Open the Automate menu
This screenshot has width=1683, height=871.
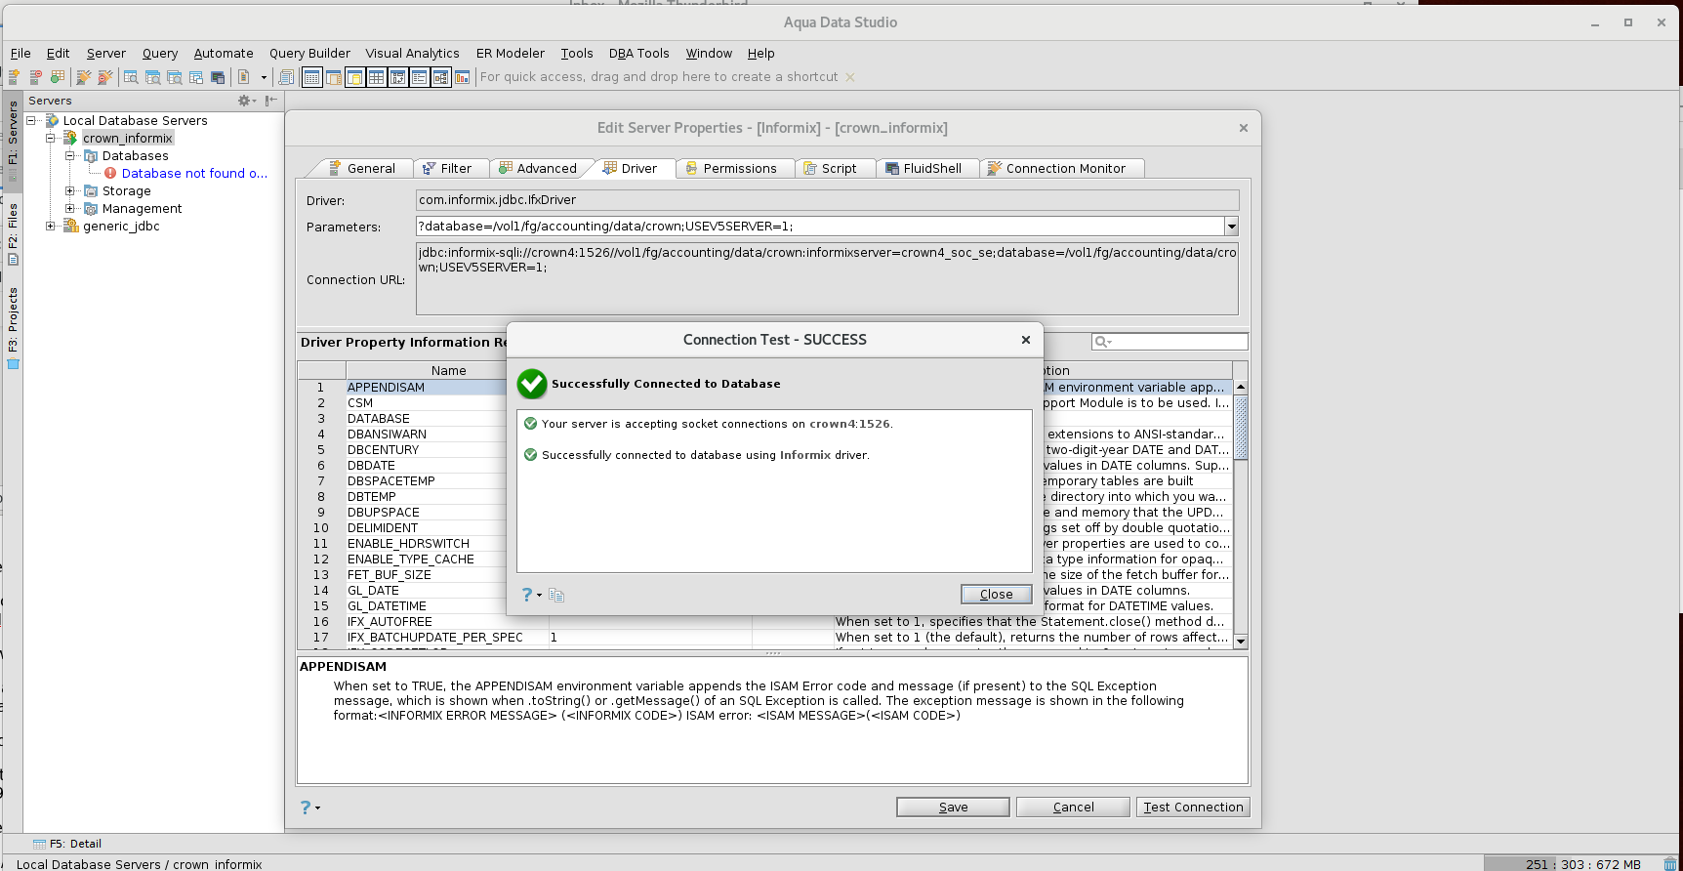click(x=224, y=54)
